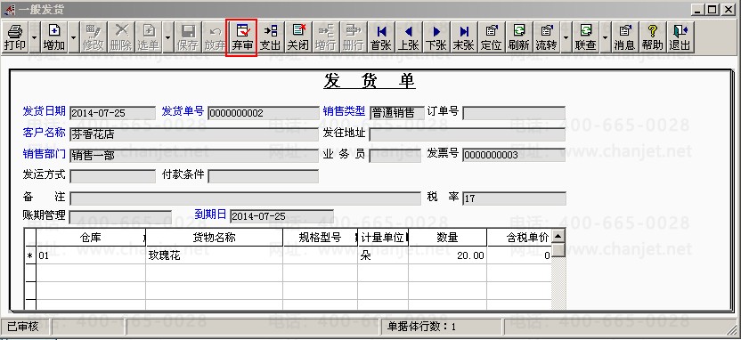Image resolution: width=741 pixels, height=340 pixels.
Task: Click the 支出 expense icon
Action: coord(271,36)
